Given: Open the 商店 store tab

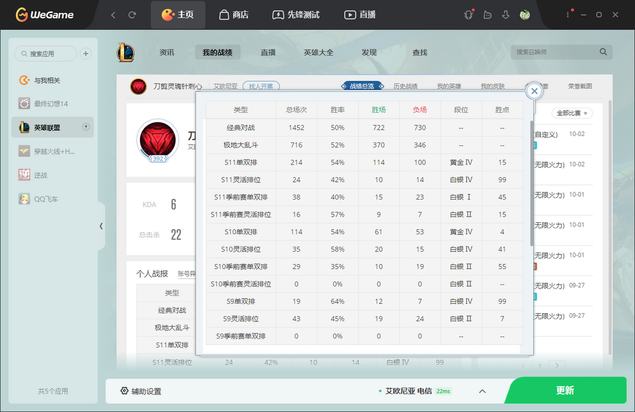Looking at the screenshot, I should click(233, 15).
